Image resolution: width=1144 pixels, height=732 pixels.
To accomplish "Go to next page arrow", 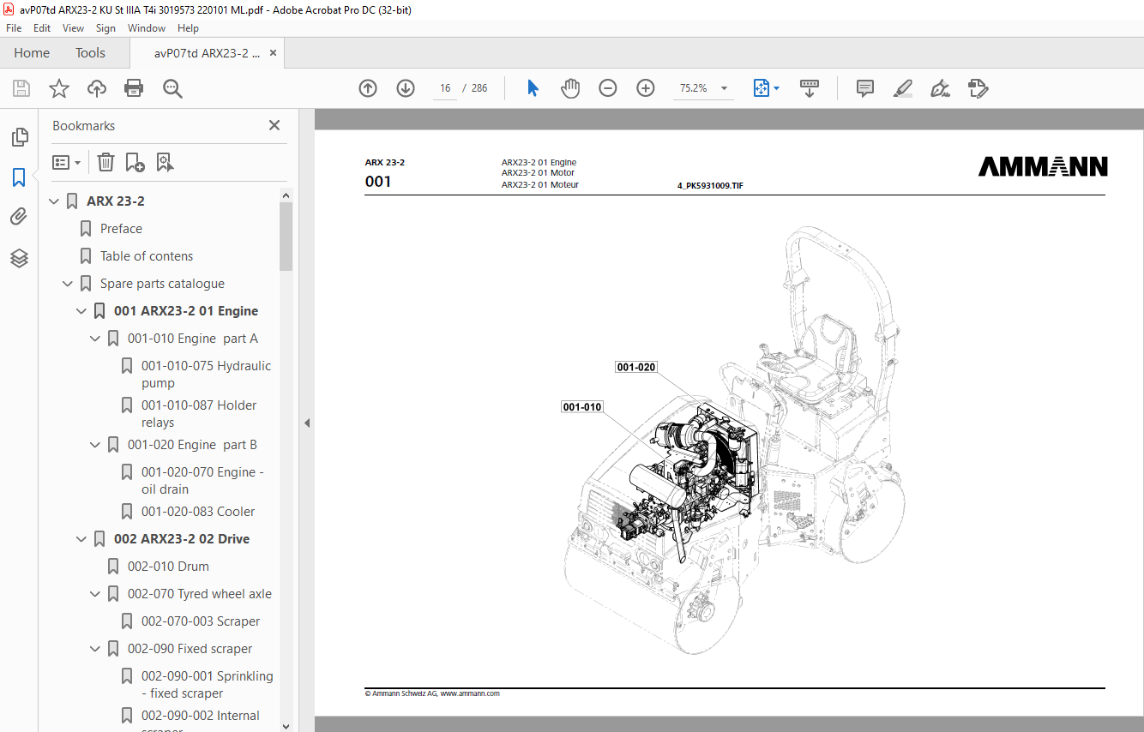I will 406,88.
